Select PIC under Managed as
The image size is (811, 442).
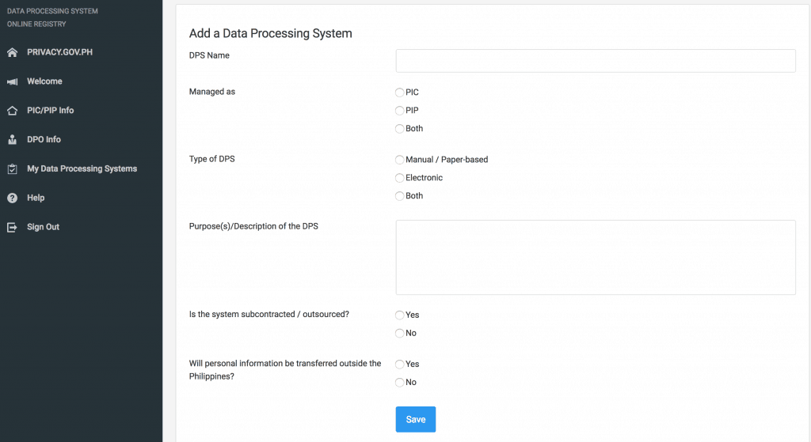[400, 93]
